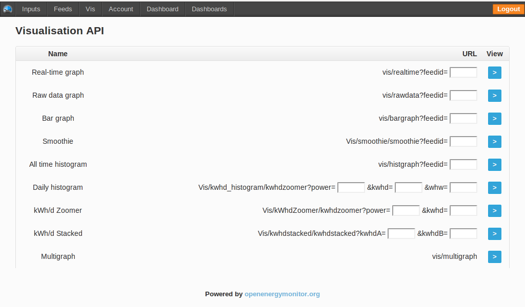Select Vis in navigation bar

[90, 9]
